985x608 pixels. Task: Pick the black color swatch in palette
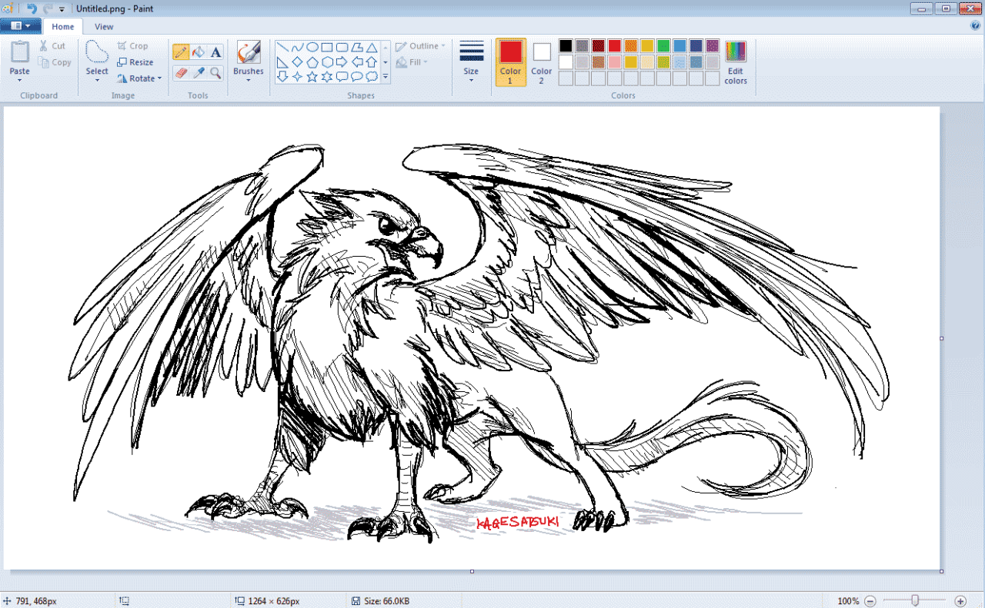(x=566, y=46)
